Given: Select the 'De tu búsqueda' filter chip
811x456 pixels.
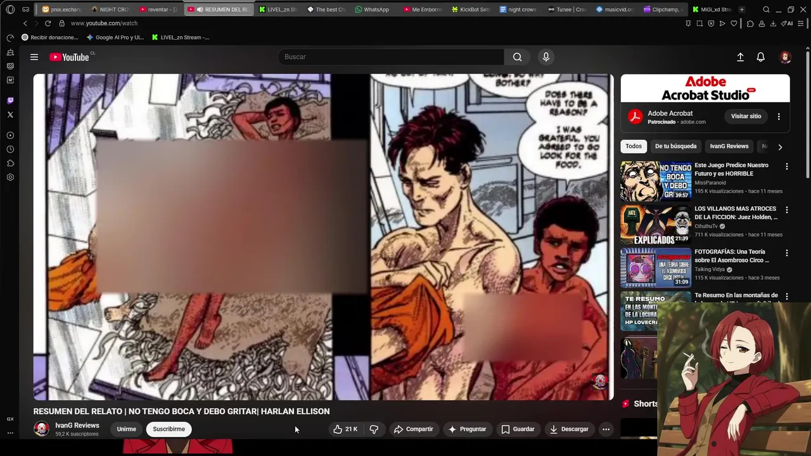Looking at the screenshot, I should tap(675, 146).
